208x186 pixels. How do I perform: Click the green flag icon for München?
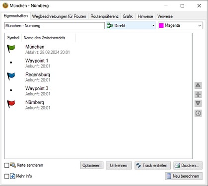11,49
